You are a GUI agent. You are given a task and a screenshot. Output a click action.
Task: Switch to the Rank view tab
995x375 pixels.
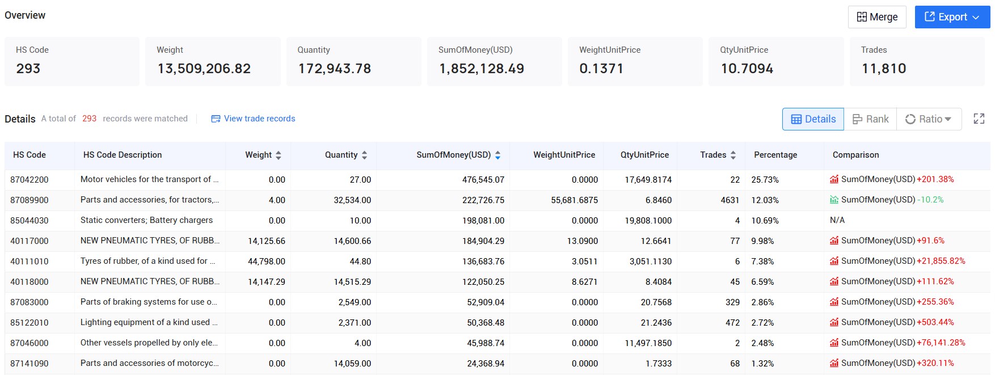(870, 119)
